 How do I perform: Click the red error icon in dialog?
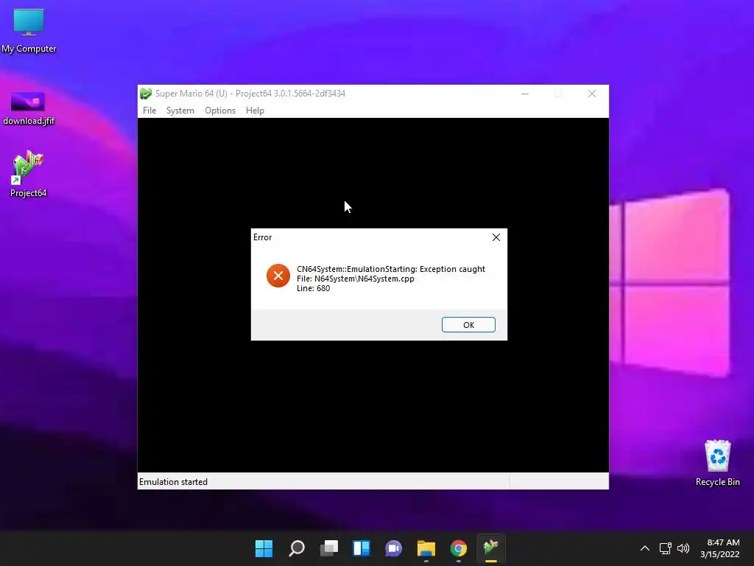278,276
